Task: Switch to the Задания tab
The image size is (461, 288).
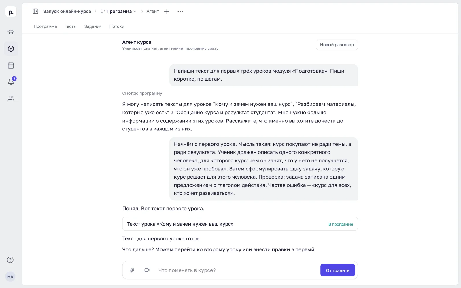Action: coord(93,26)
